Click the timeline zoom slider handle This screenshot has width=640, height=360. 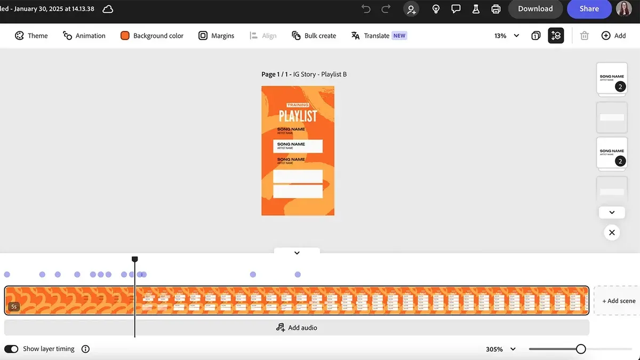point(581,349)
